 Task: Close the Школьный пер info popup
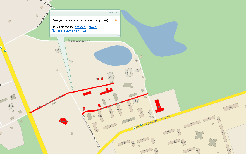pyautogui.click(x=116, y=13)
